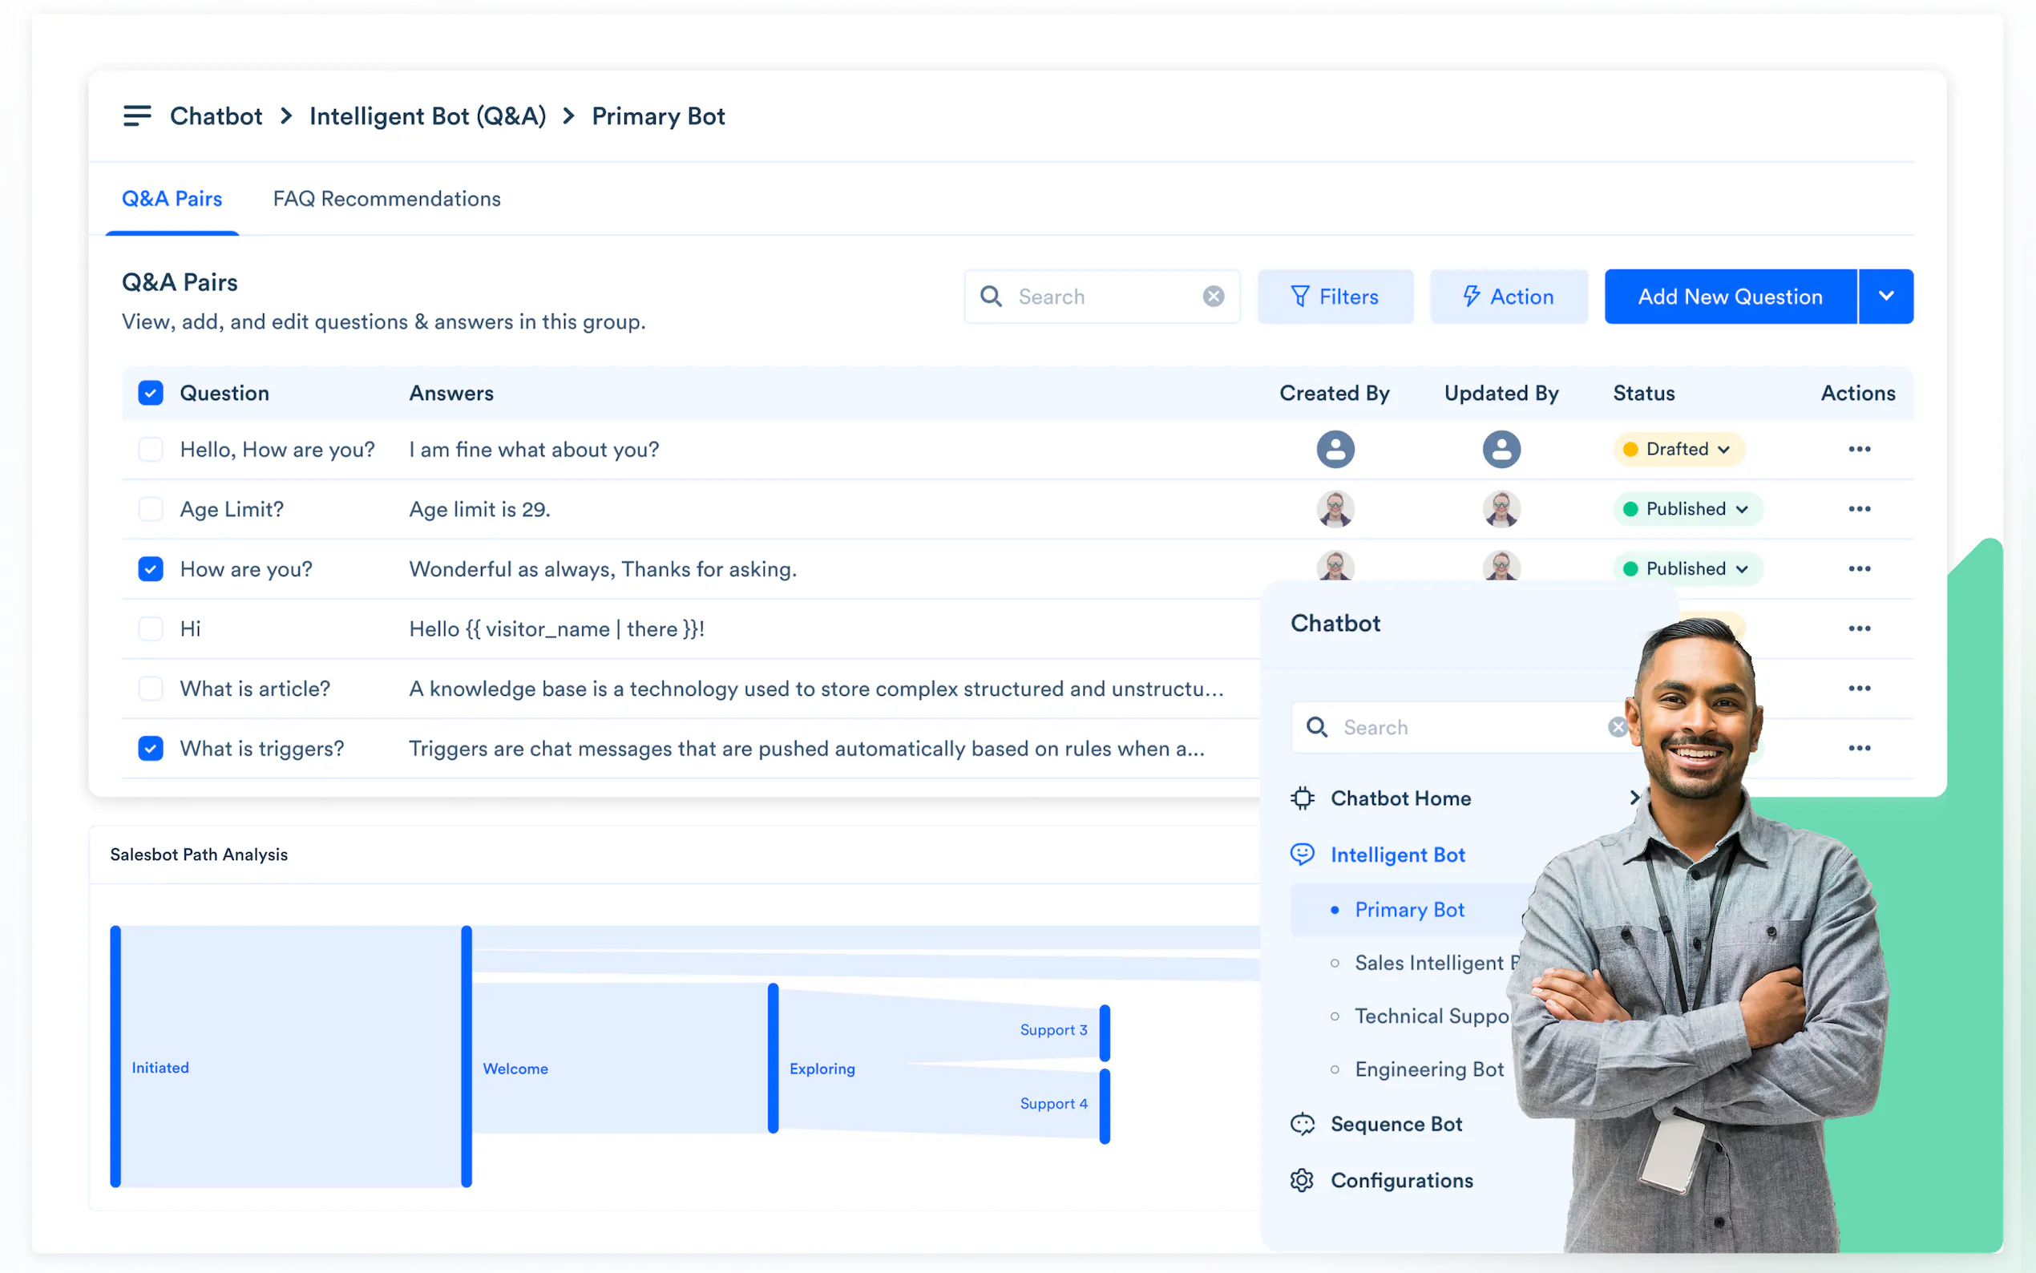Viewport: 2036px width, 1273px height.
Task: Open Published status dropdown for Age Limit row
Action: click(1687, 508)
